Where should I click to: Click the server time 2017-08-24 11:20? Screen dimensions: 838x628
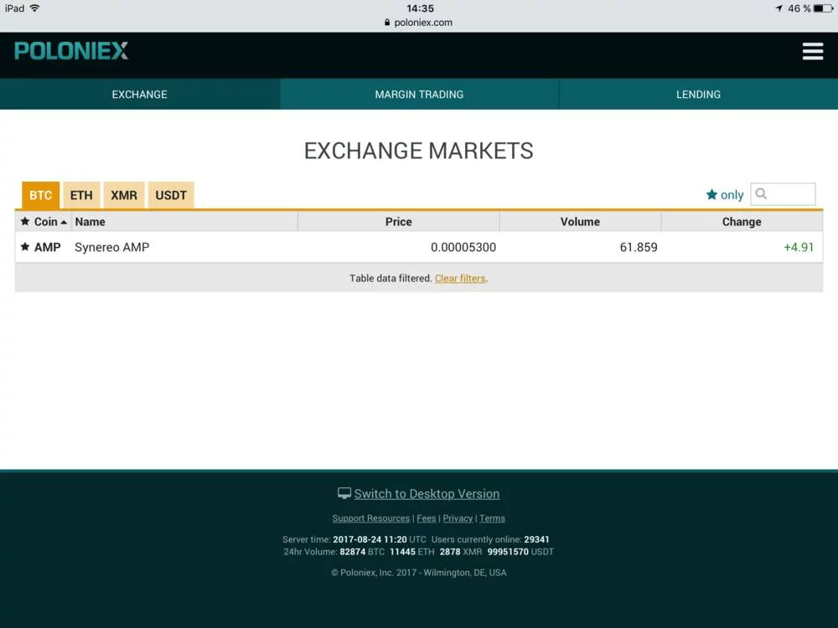tap(370, 539)
